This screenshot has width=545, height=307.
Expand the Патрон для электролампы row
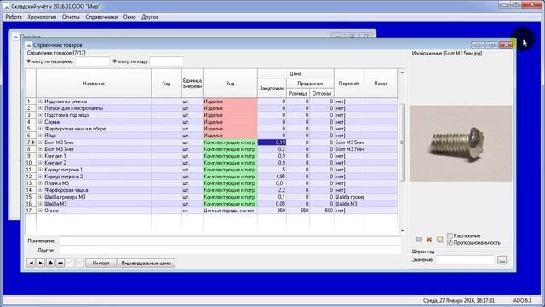[x=40, y=108]
